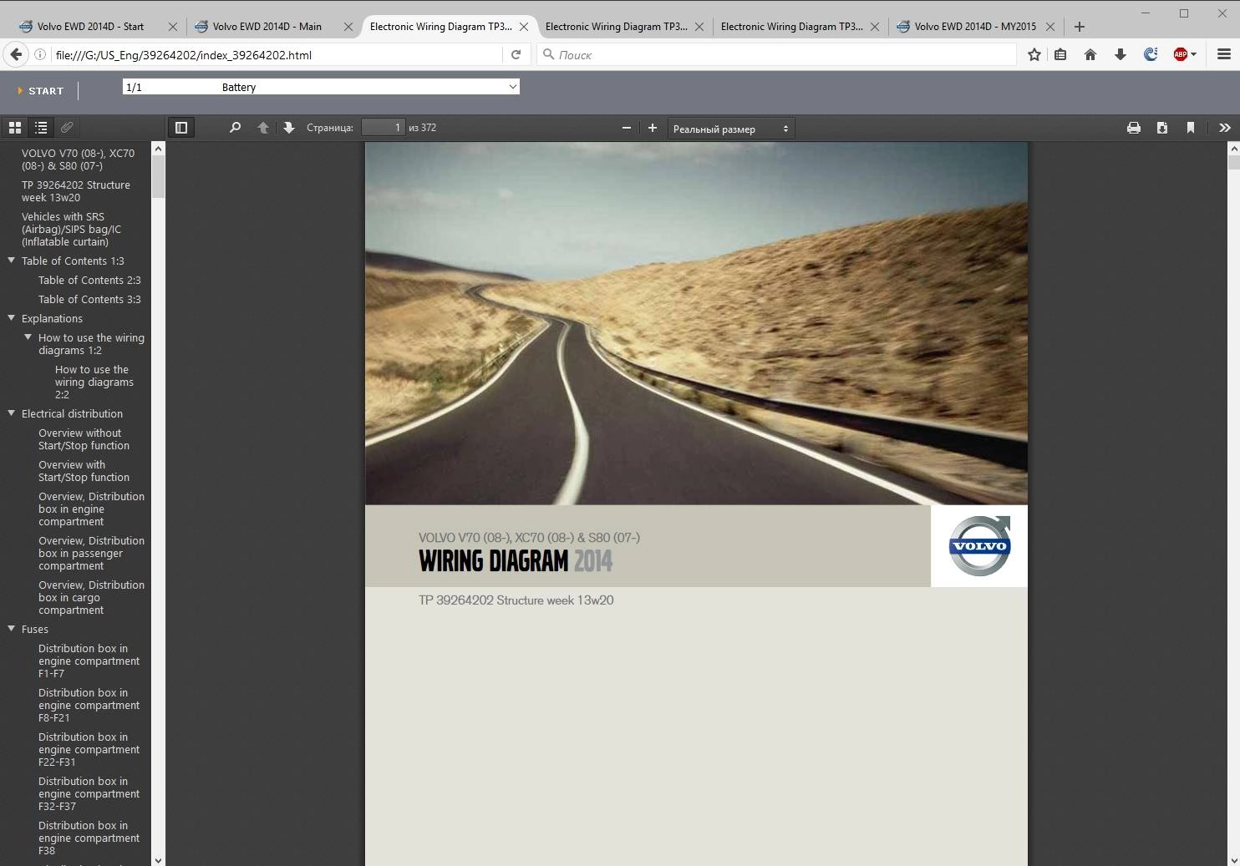
Task: Open Table of Contents 2:3 outline entry
Action: [x=89, y=280]
